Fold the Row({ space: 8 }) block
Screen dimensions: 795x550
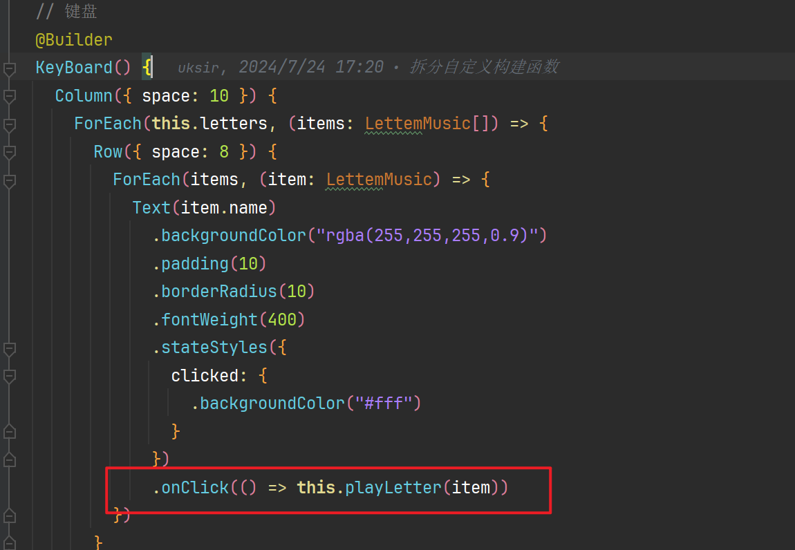[9, 153]
